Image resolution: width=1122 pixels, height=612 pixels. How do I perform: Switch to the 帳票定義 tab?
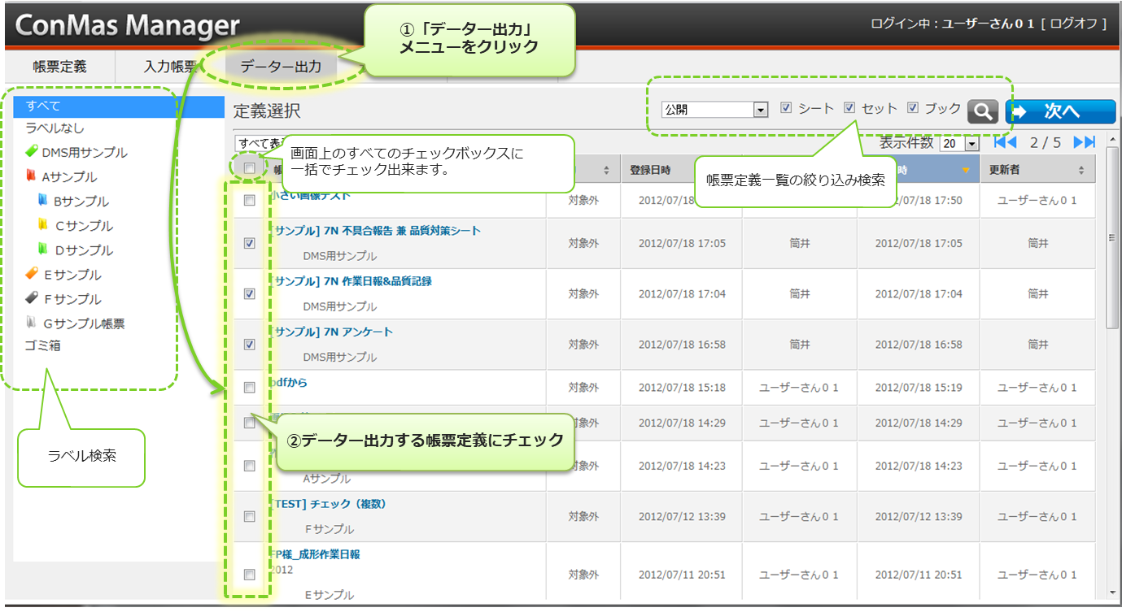coord(60,67)
